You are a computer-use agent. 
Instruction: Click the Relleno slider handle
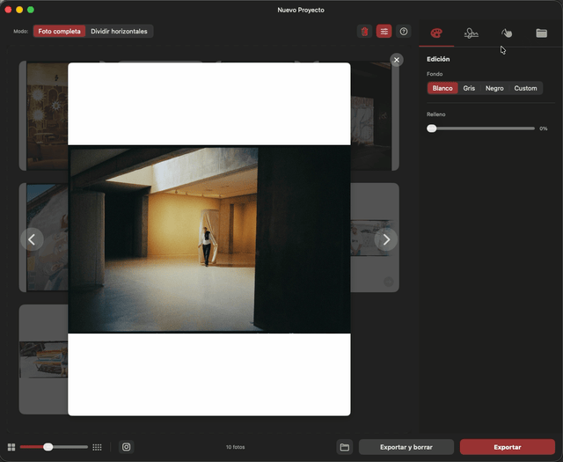pos(432,128)
